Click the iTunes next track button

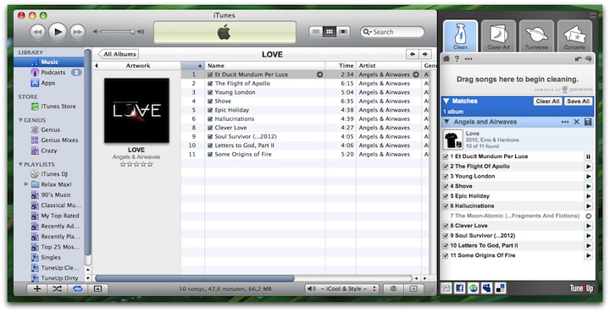coord(77,32)
